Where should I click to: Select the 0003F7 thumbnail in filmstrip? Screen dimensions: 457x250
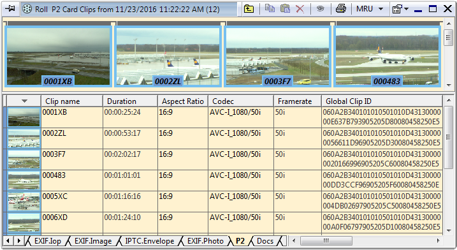pos(277,56)
